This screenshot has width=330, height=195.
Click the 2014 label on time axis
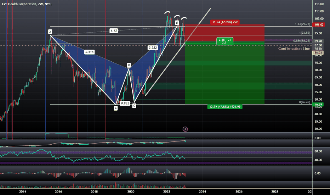pyautogui.click(x=23, y=191)
